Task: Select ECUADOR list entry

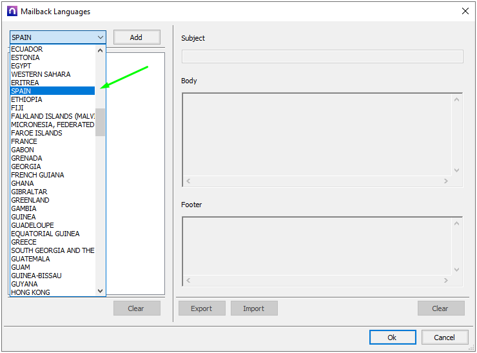Action: 27,49
